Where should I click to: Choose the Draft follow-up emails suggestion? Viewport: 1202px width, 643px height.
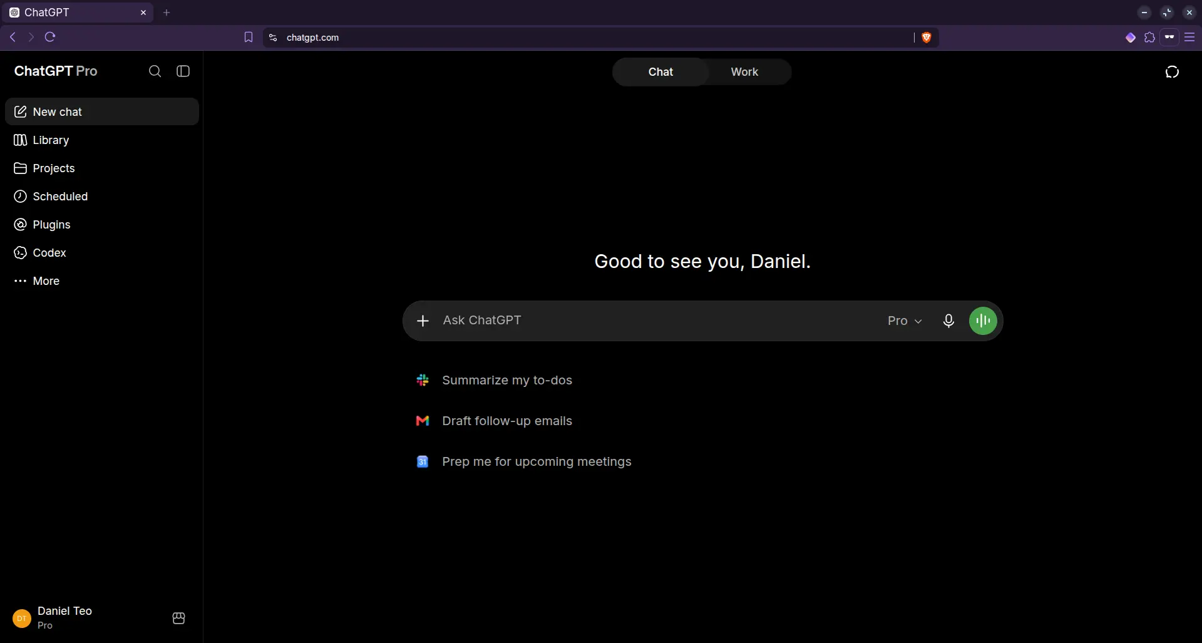[x=507, y=421]
